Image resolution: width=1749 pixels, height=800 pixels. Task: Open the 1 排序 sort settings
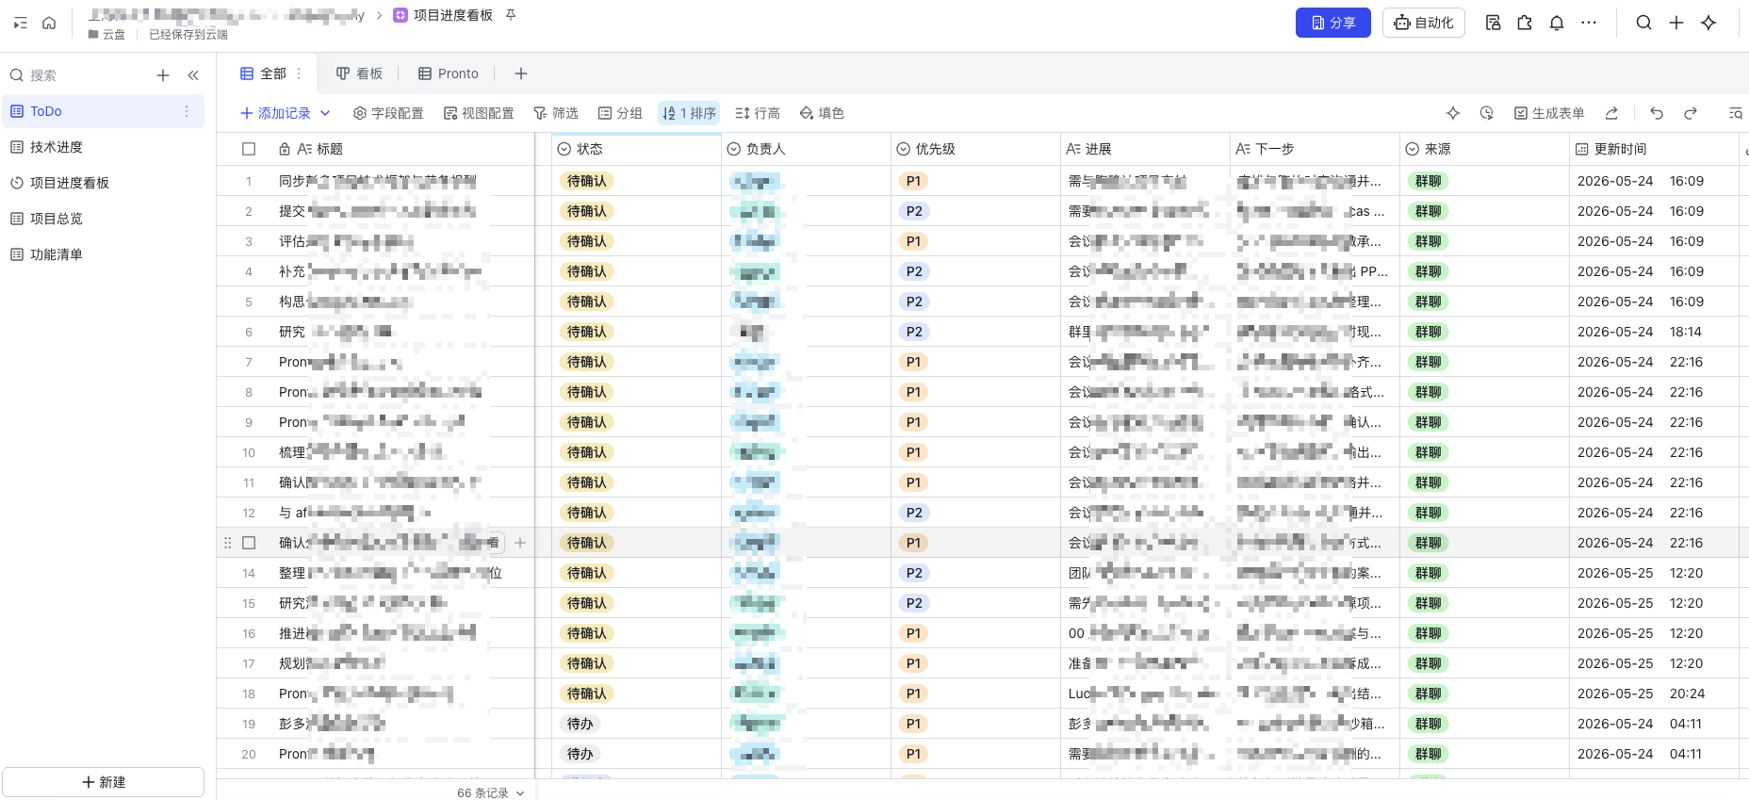coord(689,113)
